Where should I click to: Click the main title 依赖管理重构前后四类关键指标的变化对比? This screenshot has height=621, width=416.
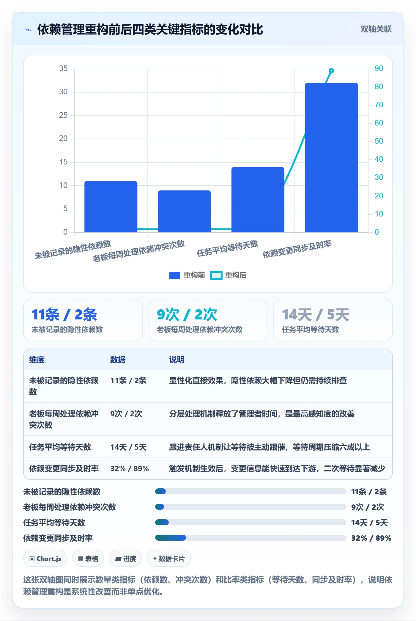[150, 29]
